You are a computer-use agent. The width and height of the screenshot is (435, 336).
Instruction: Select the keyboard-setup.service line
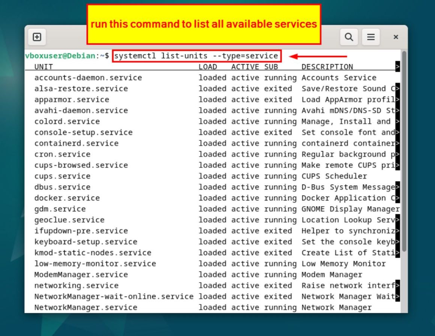pyautogui.click(x=85, y=241)
